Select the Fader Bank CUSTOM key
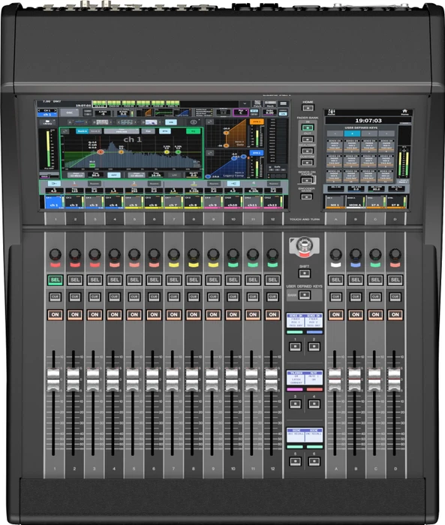This screenshot has width=445, height=525. pos(308,163)
